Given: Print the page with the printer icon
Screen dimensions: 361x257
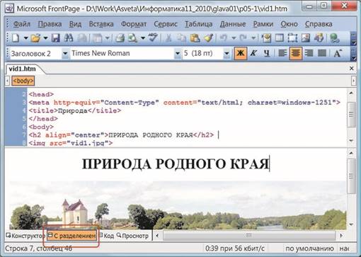Looking at the screenshot, I should (120, 38).
